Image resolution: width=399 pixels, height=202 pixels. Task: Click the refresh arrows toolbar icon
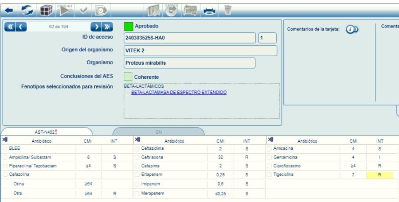(x=27, y=9)
